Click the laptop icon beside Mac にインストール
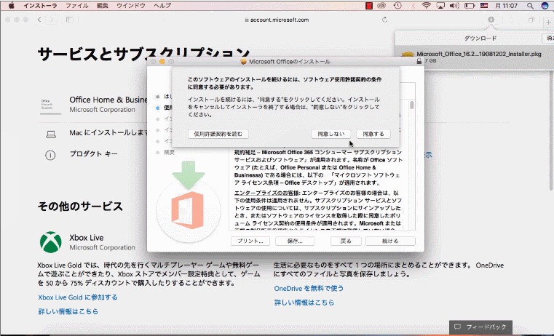554x336 pixels. point(51,134)
